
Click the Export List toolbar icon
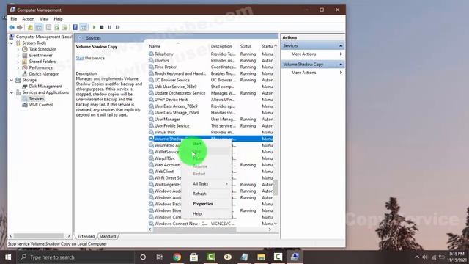[64, 27]
